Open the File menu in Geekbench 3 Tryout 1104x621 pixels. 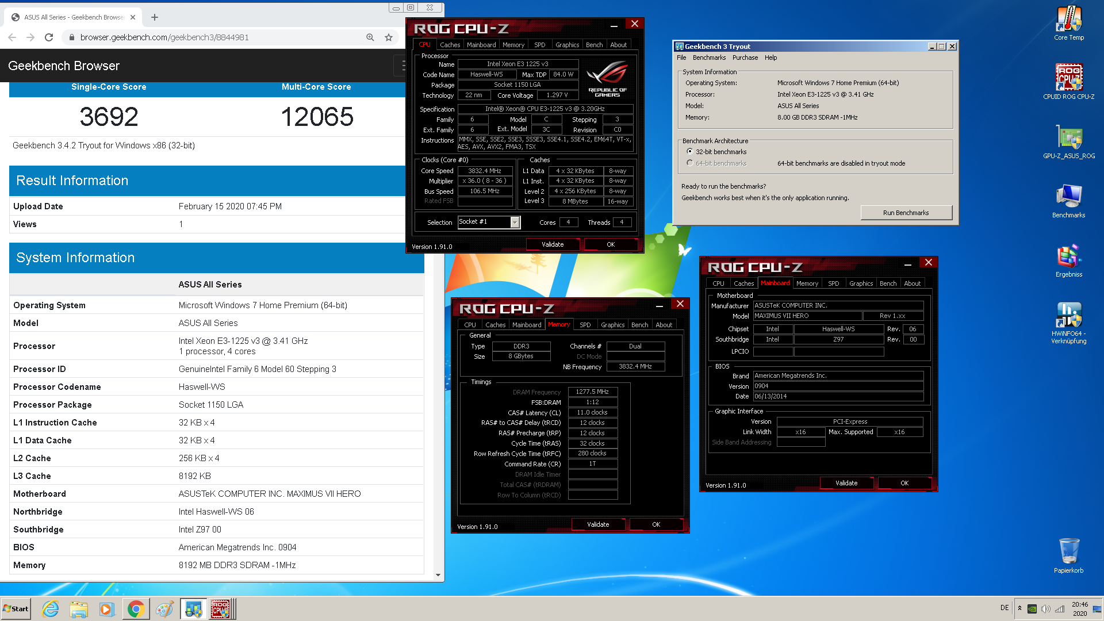[681, 57]
